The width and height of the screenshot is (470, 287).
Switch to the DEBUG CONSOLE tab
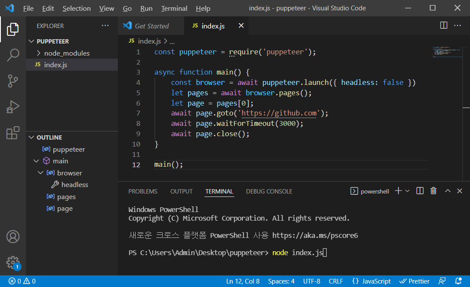pyautogui.click(x=269, y=191)
